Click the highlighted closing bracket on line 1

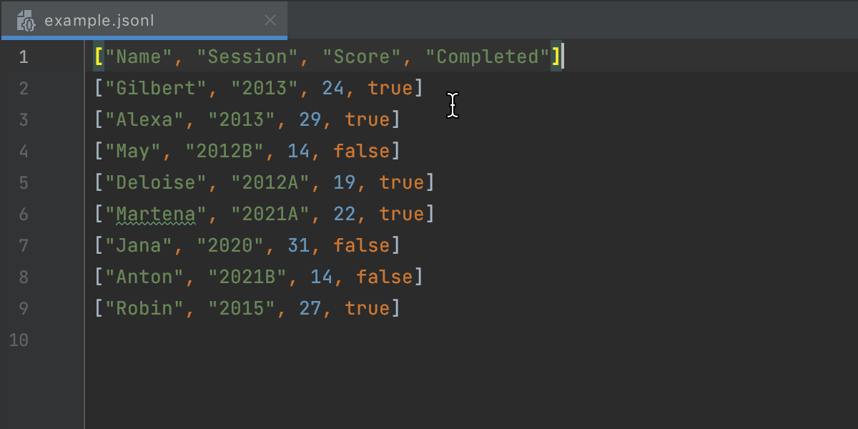[556, 56]
